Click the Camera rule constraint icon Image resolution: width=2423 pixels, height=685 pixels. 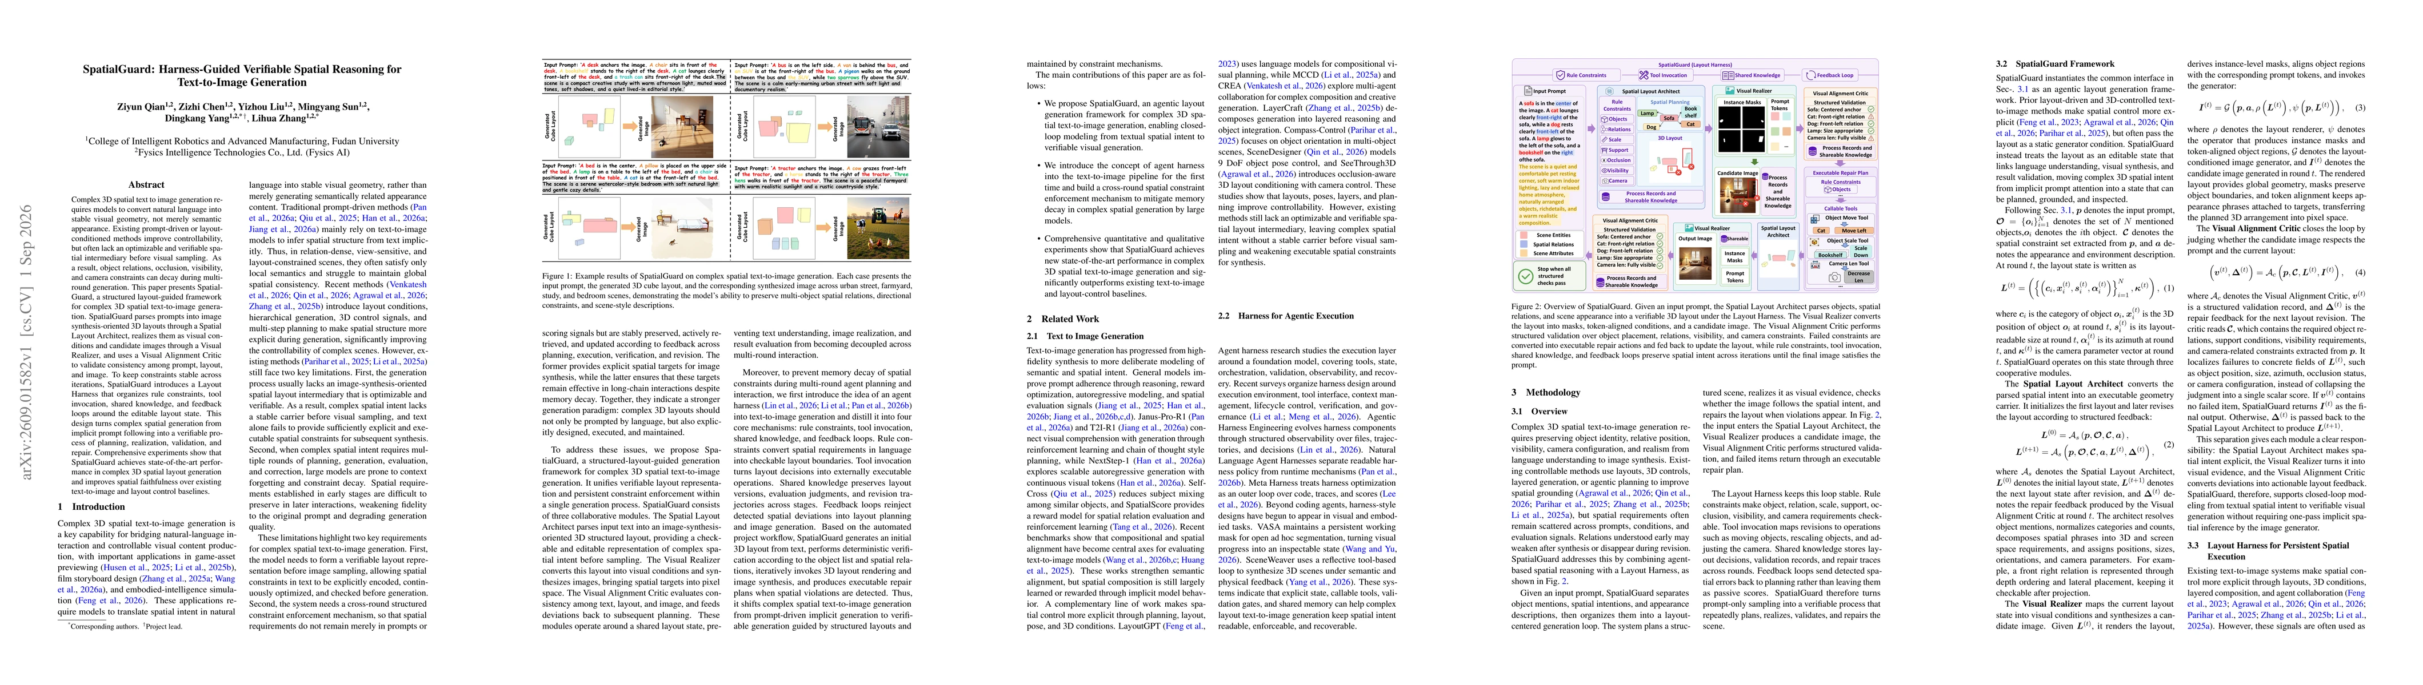click(x=1606, y=182)
